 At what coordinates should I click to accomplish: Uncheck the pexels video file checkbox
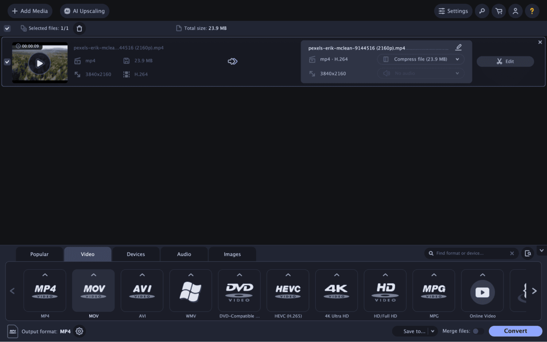click(7, 62)
